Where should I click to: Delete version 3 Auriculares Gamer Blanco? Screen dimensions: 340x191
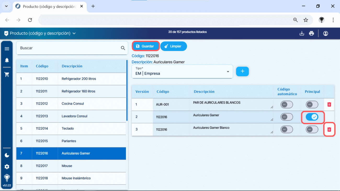[329, 130]
